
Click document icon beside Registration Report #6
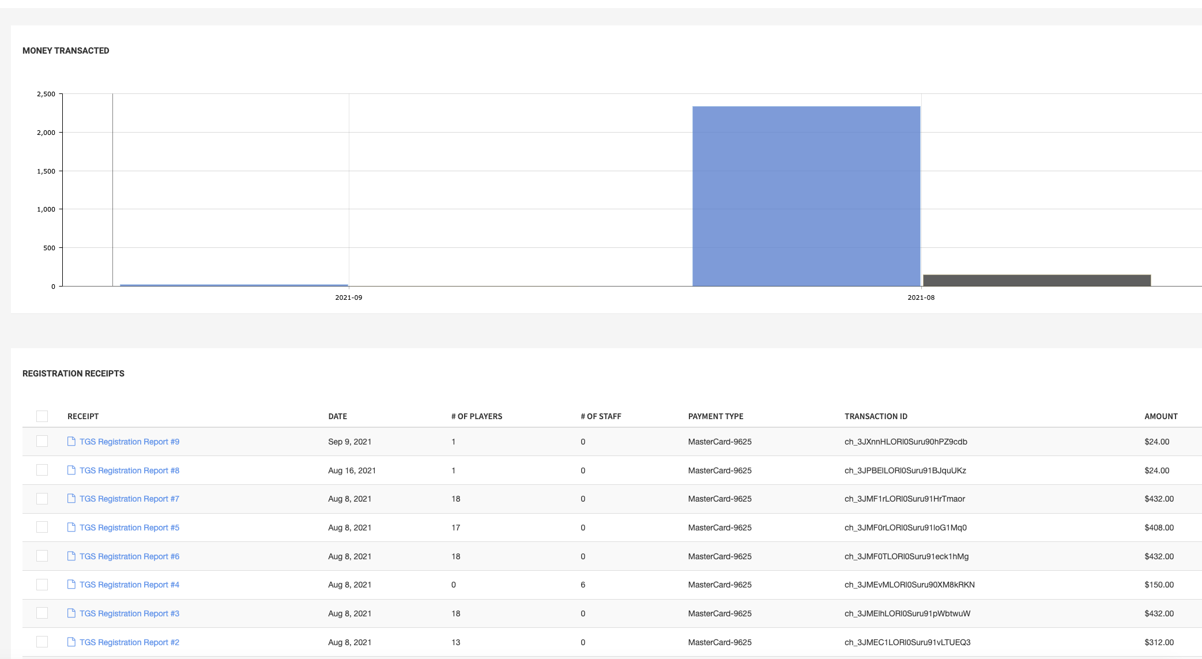click(71, 556)
